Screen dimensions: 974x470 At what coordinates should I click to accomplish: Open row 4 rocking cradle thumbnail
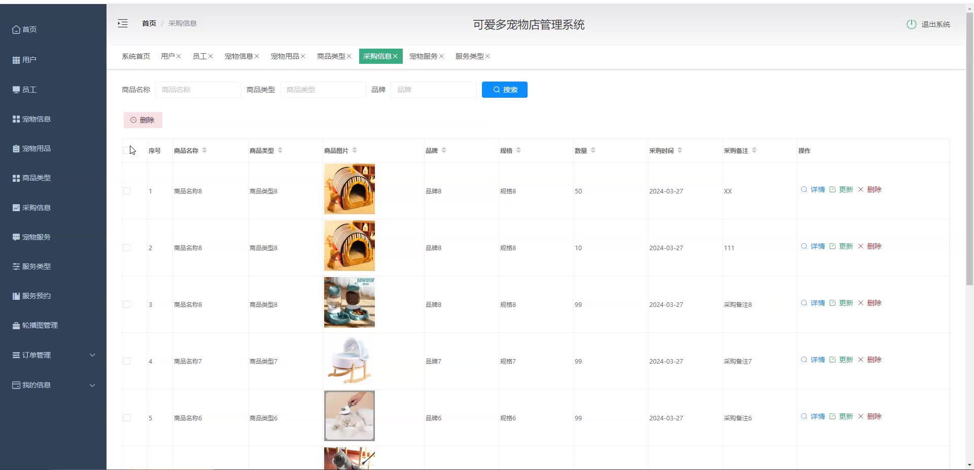tap(350, 359)
